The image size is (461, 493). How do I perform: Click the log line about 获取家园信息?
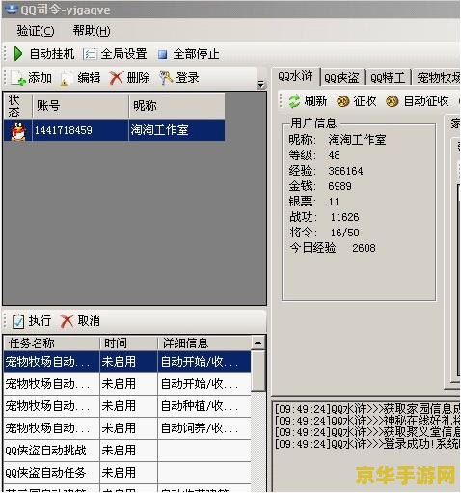pos(367,409)
